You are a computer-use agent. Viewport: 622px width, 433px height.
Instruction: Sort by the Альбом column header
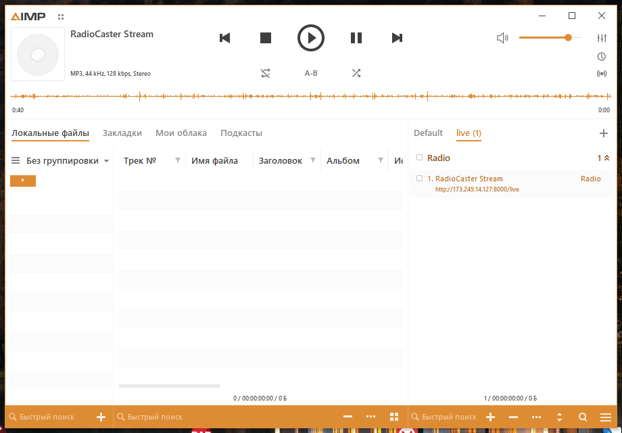343,161
